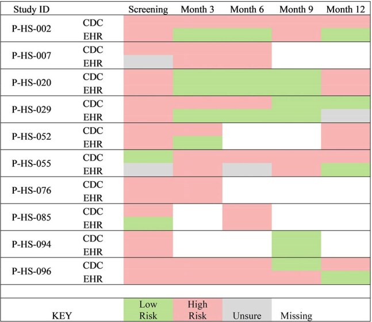Click the Missing key label
Screen dimensions: 372x322
click(296, 316)
